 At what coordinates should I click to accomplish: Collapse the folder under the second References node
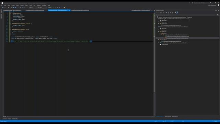coord(158,32)
